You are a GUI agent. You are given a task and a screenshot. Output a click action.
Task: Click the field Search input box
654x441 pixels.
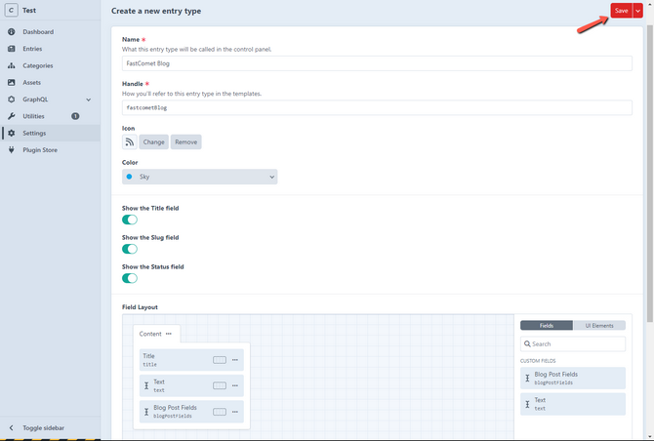[576, 343]
